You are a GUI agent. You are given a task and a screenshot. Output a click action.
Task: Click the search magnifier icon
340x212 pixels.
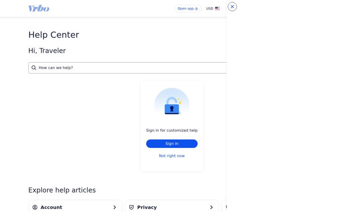click(x=34, y=68)
